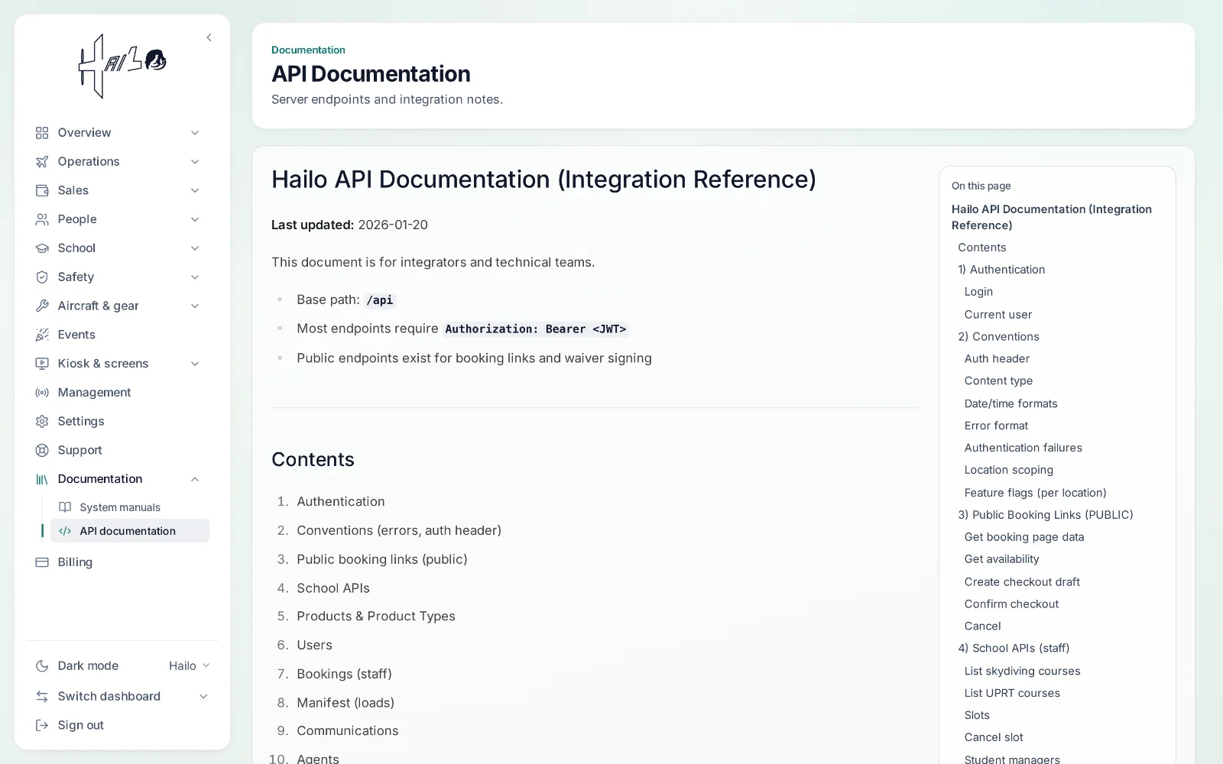This screenshot has width=1223, height=764.
Task: Click the Safety shield icon
Action: pyautogui.click(x=42, y=277)
